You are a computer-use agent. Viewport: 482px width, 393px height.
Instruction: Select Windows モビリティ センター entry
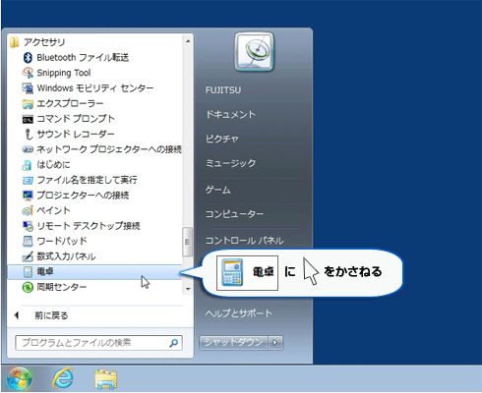point(95,88)
